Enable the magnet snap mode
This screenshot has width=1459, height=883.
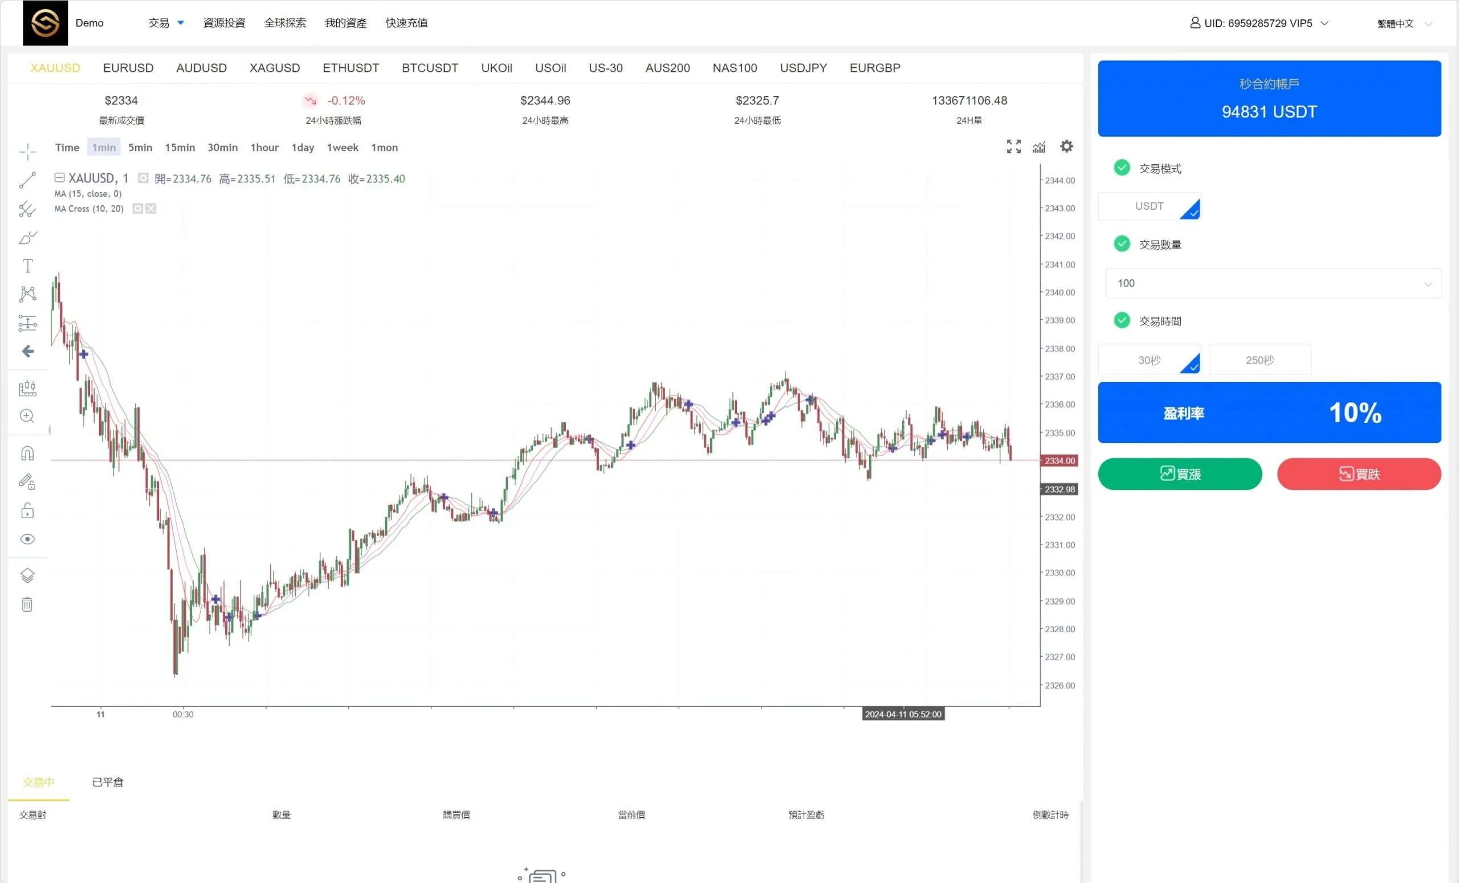pyautogui.click(x=27, y=453)
